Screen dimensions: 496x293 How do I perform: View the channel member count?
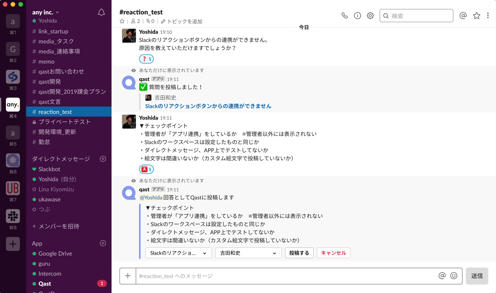(x=135, y=21)
